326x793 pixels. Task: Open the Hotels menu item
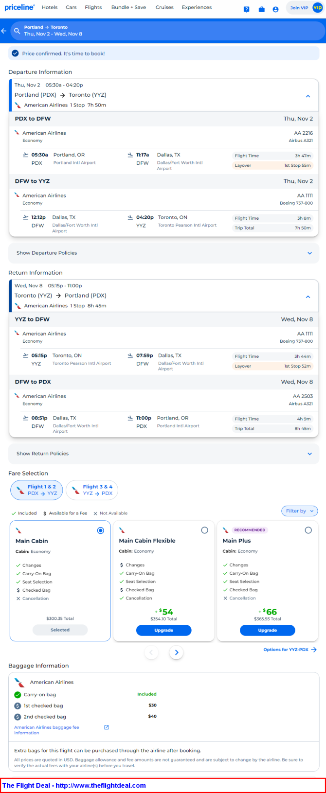[50, 7]
